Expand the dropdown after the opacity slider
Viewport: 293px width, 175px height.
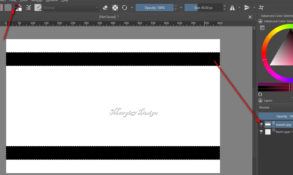(x=181, y=8)
